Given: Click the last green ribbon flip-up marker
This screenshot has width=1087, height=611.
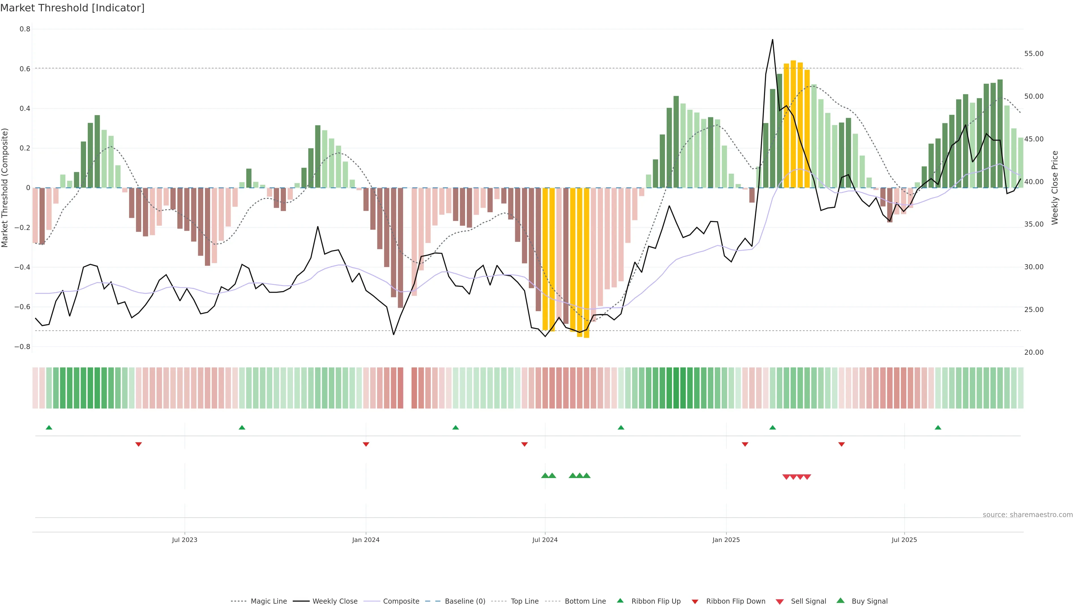Looking at the screenshot, I should tap(938, 428).
